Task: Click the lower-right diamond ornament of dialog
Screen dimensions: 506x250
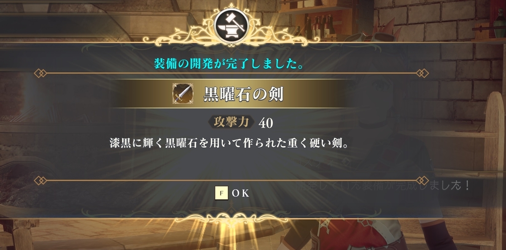Action: (422, 180)
